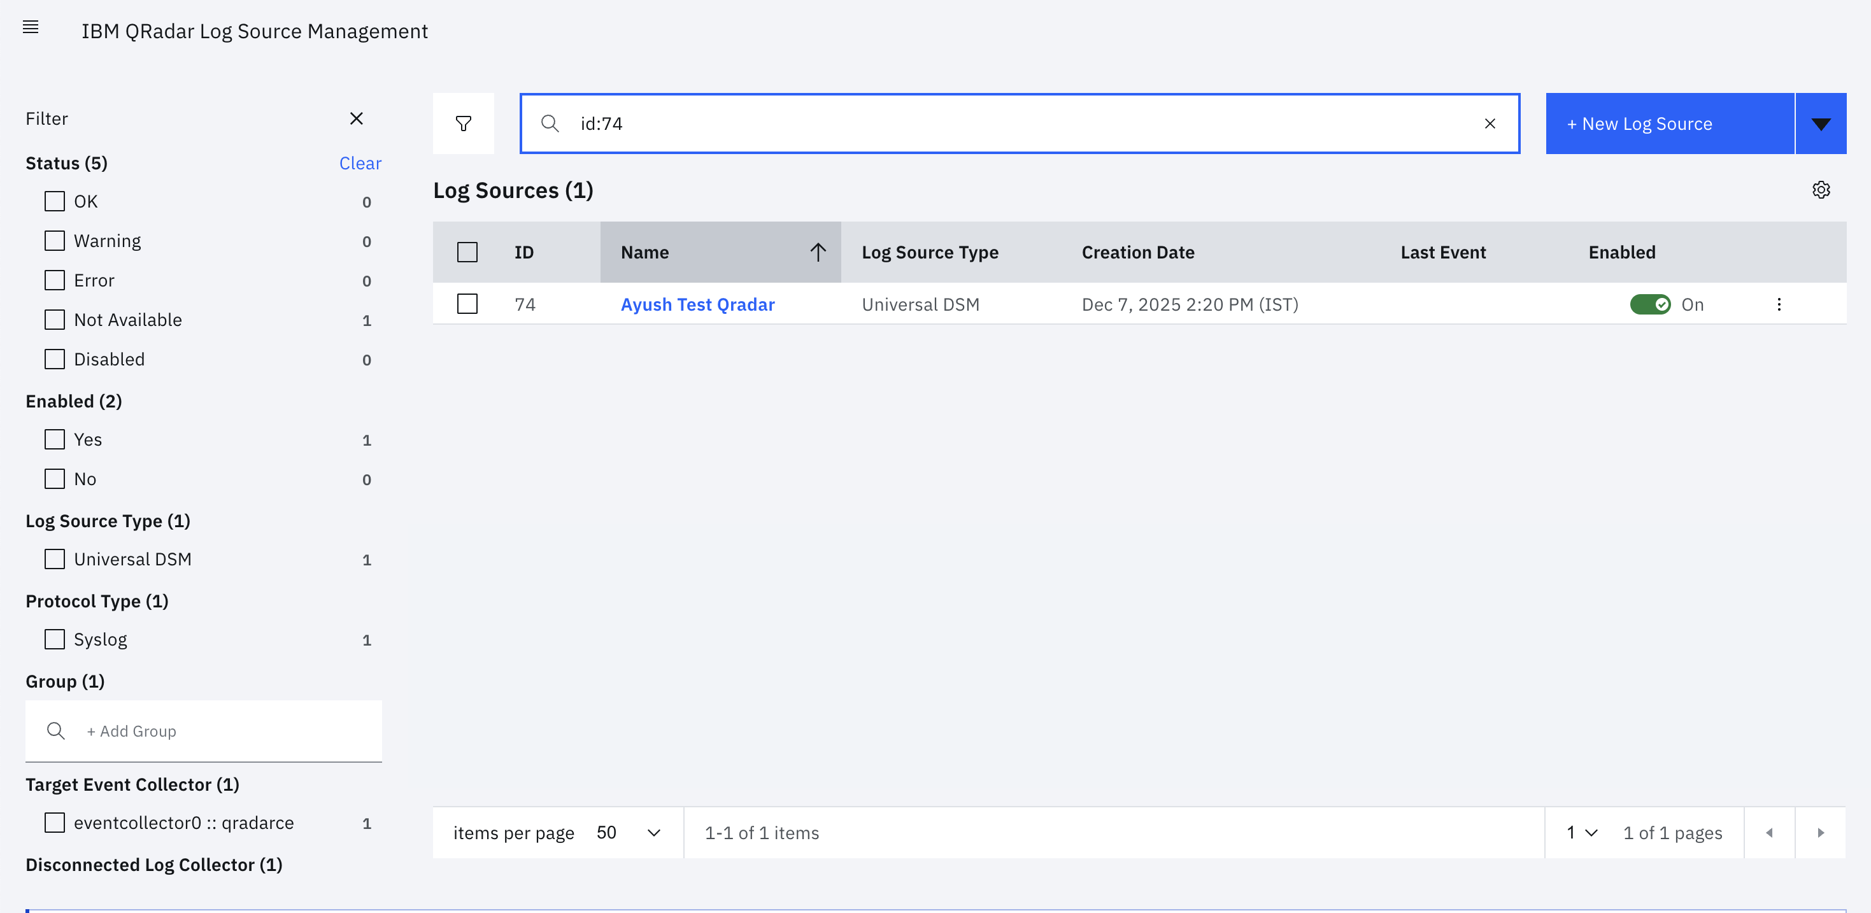Screen dimensions: 1871x913
Task: Close the Filter panel
Action: coord(356,118)
